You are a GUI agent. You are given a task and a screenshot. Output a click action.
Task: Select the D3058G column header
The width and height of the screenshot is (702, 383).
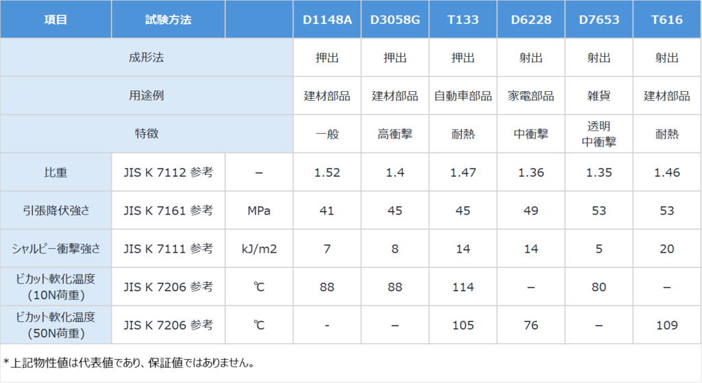point(395,19)
